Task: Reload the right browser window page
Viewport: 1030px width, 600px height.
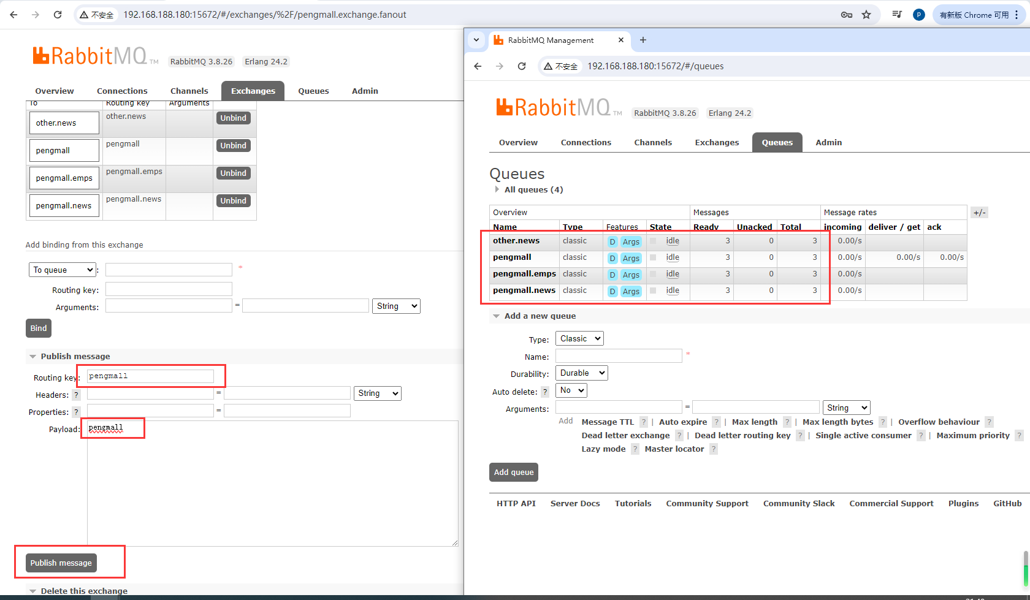Action: 522,66
